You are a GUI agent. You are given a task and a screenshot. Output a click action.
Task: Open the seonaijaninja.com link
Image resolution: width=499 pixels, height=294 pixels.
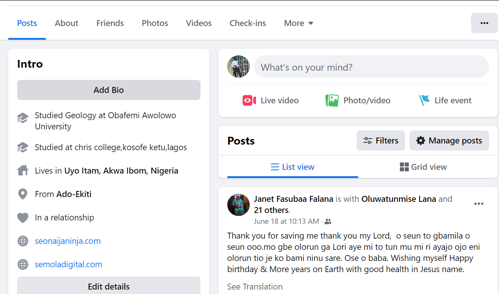click(x=68, y=241)
